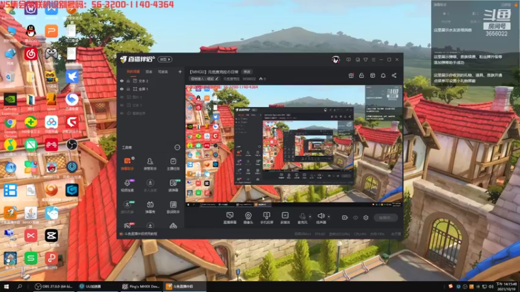Open the settings gear beside the start button
Screen dimensions: 520x292
pyautogui.click(x=365, y=218)
